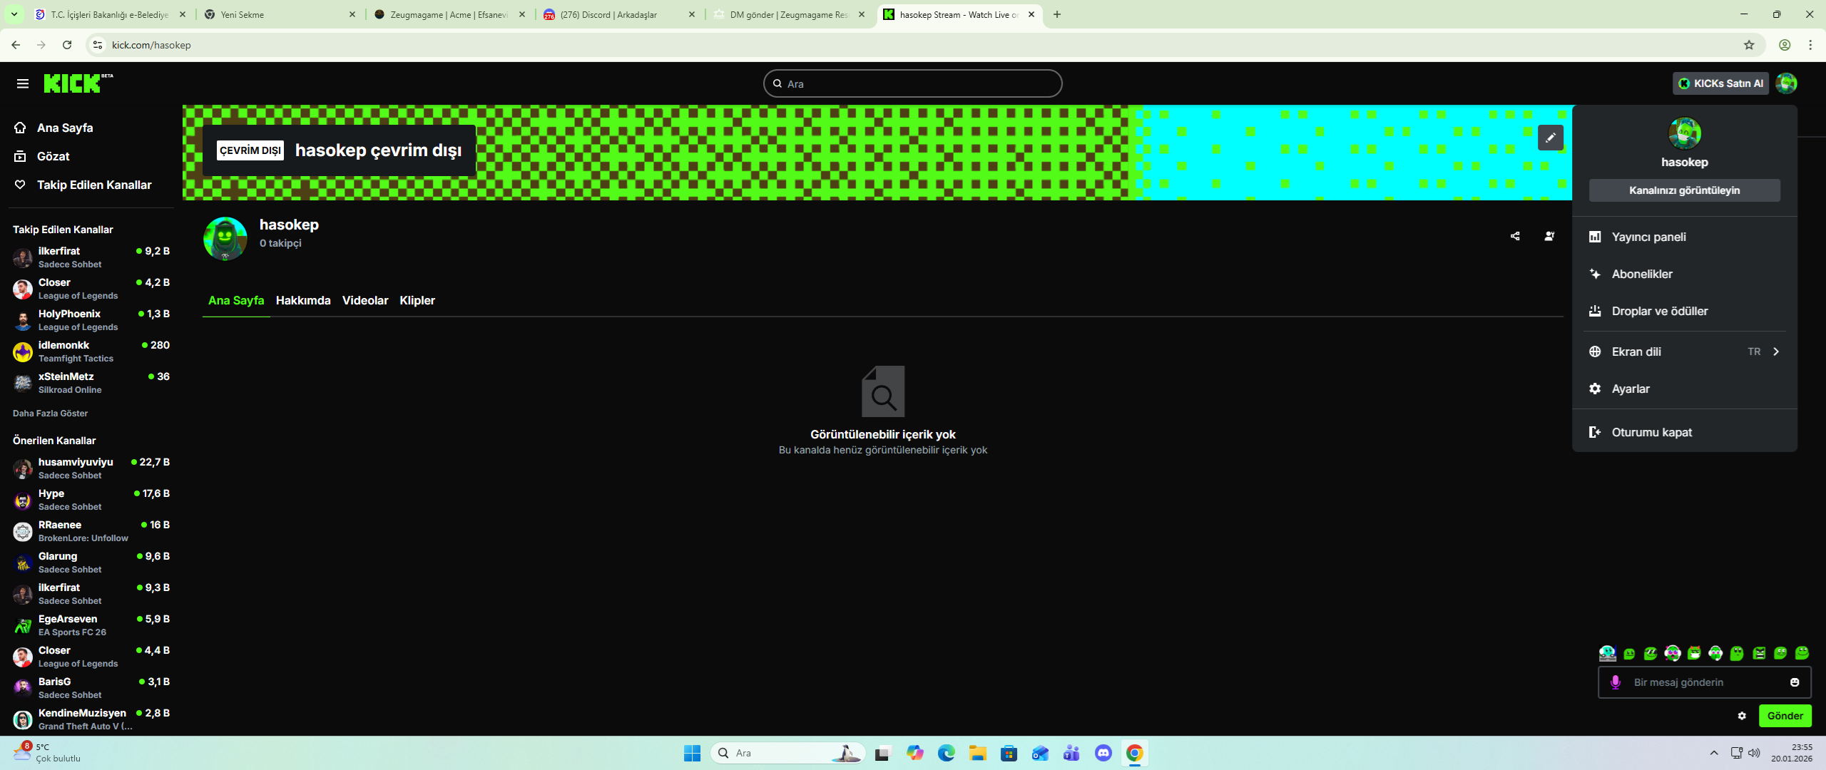This screenshot has height=770, width=1826.
Task: Click the hasokep channel avatar
Action: 225,239
